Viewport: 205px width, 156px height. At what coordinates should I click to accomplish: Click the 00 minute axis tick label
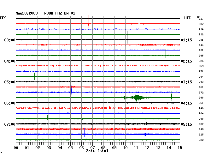(16, 148)
